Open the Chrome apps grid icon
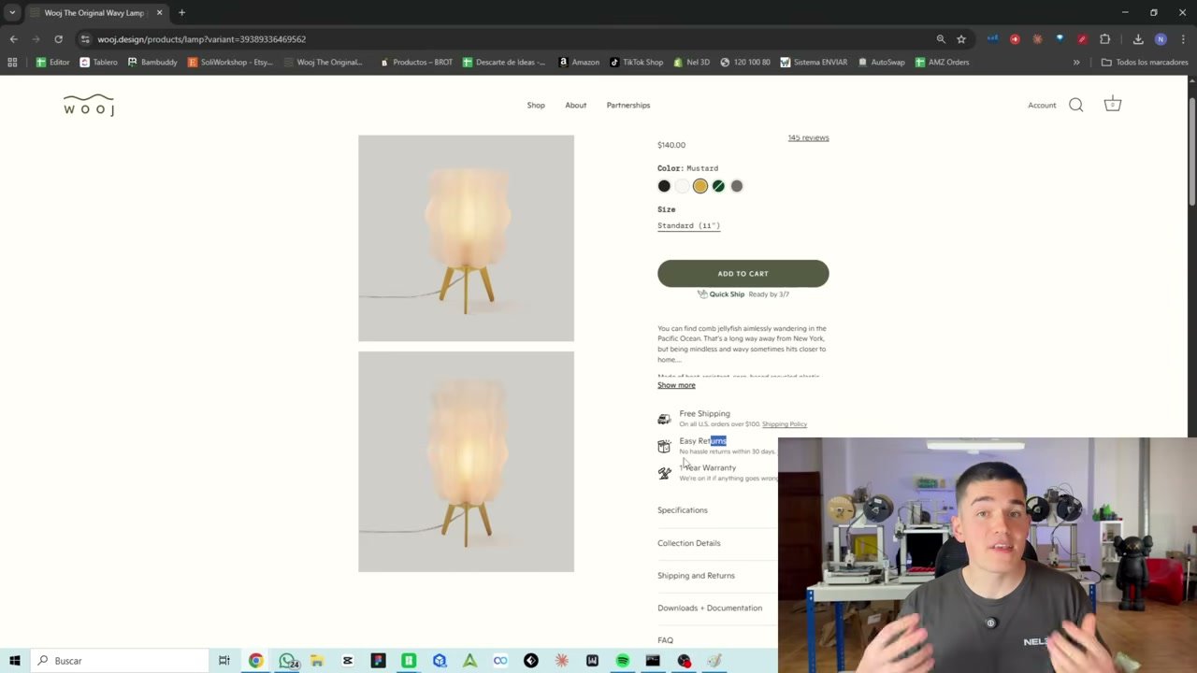Screen dimensions: 1197x673 pos(12,63)
